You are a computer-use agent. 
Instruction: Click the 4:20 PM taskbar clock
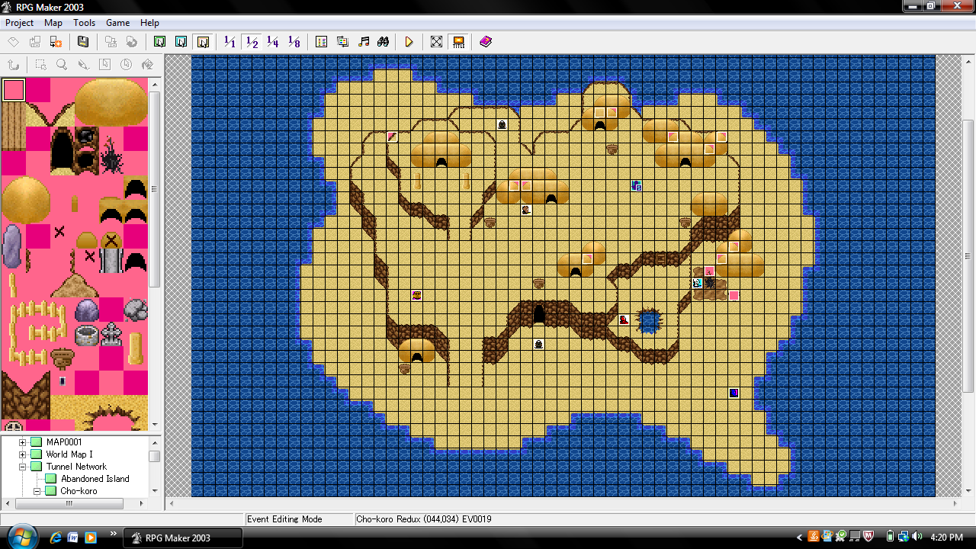point(948,538)
